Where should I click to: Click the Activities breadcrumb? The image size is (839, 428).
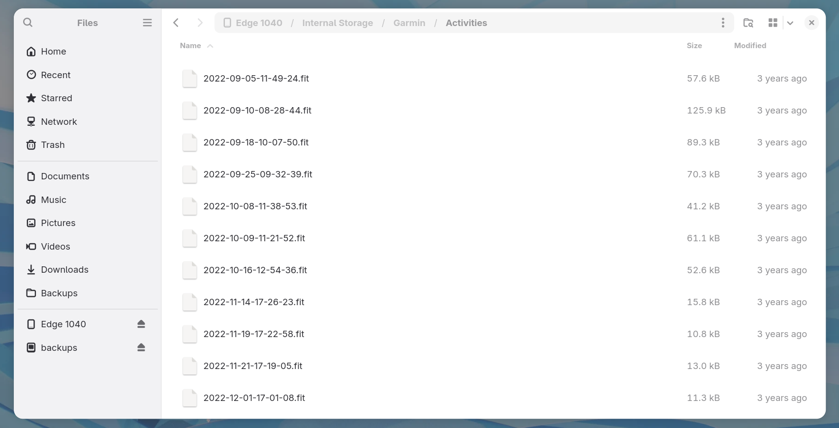click(x=466, y=23)
